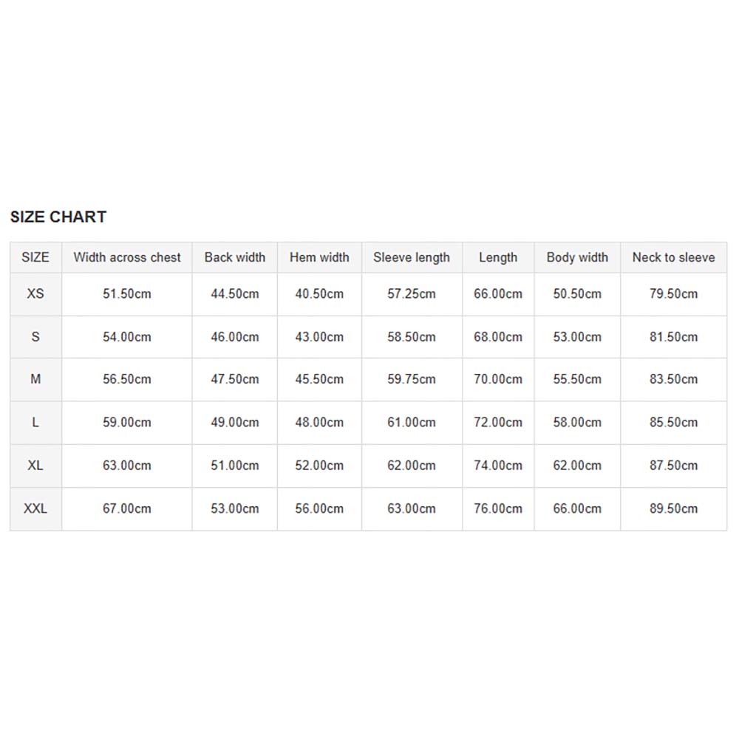This screenshot has width=739, height=739.
Task: Select the 52.00cm hem width cell
Action: pyautogui.click(x=319, y=466)
